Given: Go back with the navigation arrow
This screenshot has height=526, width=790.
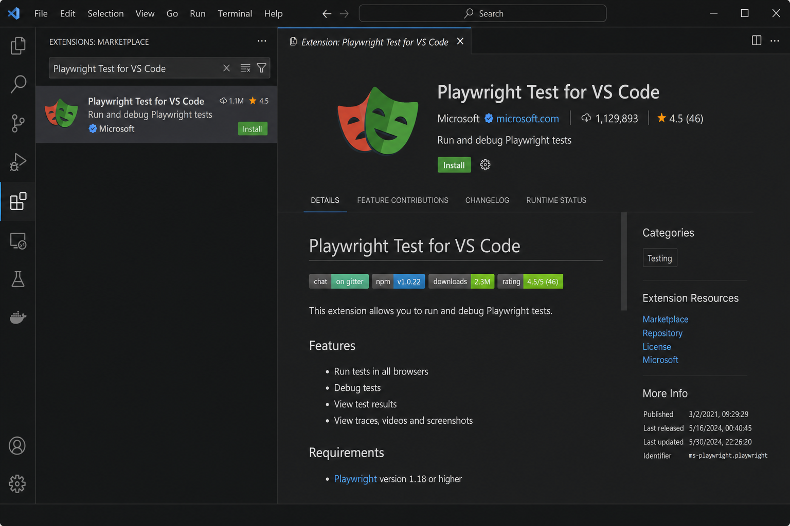Looking at the screenshot, I should tap(327, 14).
